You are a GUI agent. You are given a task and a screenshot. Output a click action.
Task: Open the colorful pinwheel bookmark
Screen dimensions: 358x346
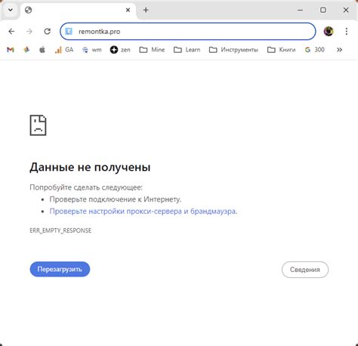pyautogui.click(x=26, y=50)
